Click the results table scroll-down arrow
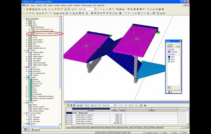Image resolution: width=211 pixels, height=134 pixels. (x=188, y=124)
